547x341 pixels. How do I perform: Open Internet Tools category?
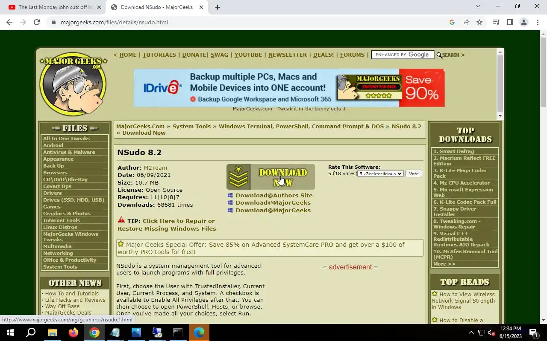(62, 220)
